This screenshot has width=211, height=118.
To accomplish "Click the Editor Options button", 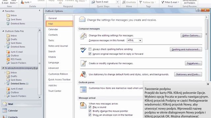I will [191, 35].
